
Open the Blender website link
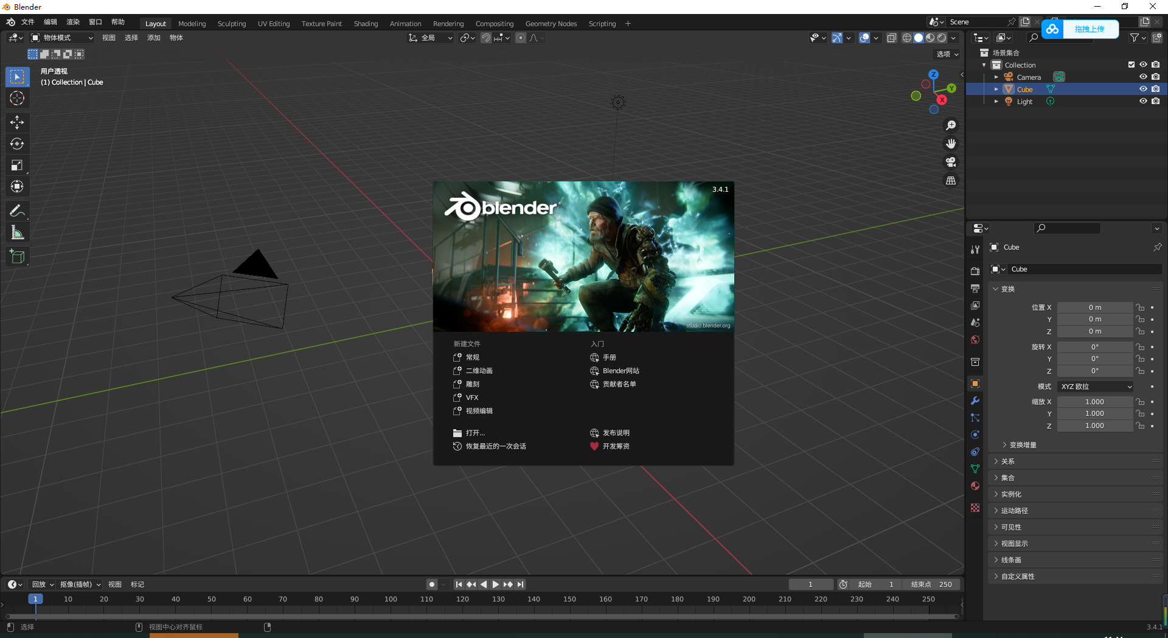coord(620,371)
